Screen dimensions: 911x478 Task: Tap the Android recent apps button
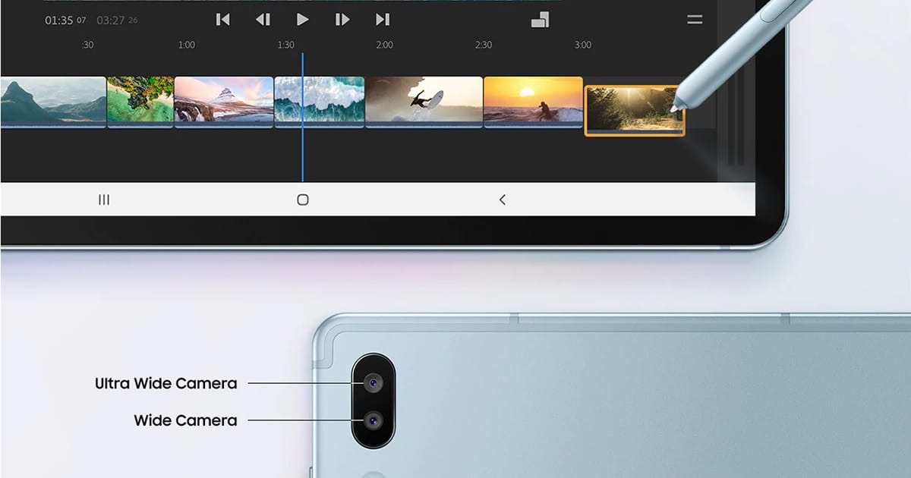104,200
